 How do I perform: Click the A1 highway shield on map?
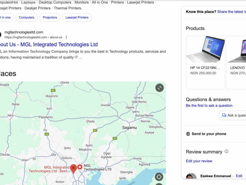(x=115, y=138)
